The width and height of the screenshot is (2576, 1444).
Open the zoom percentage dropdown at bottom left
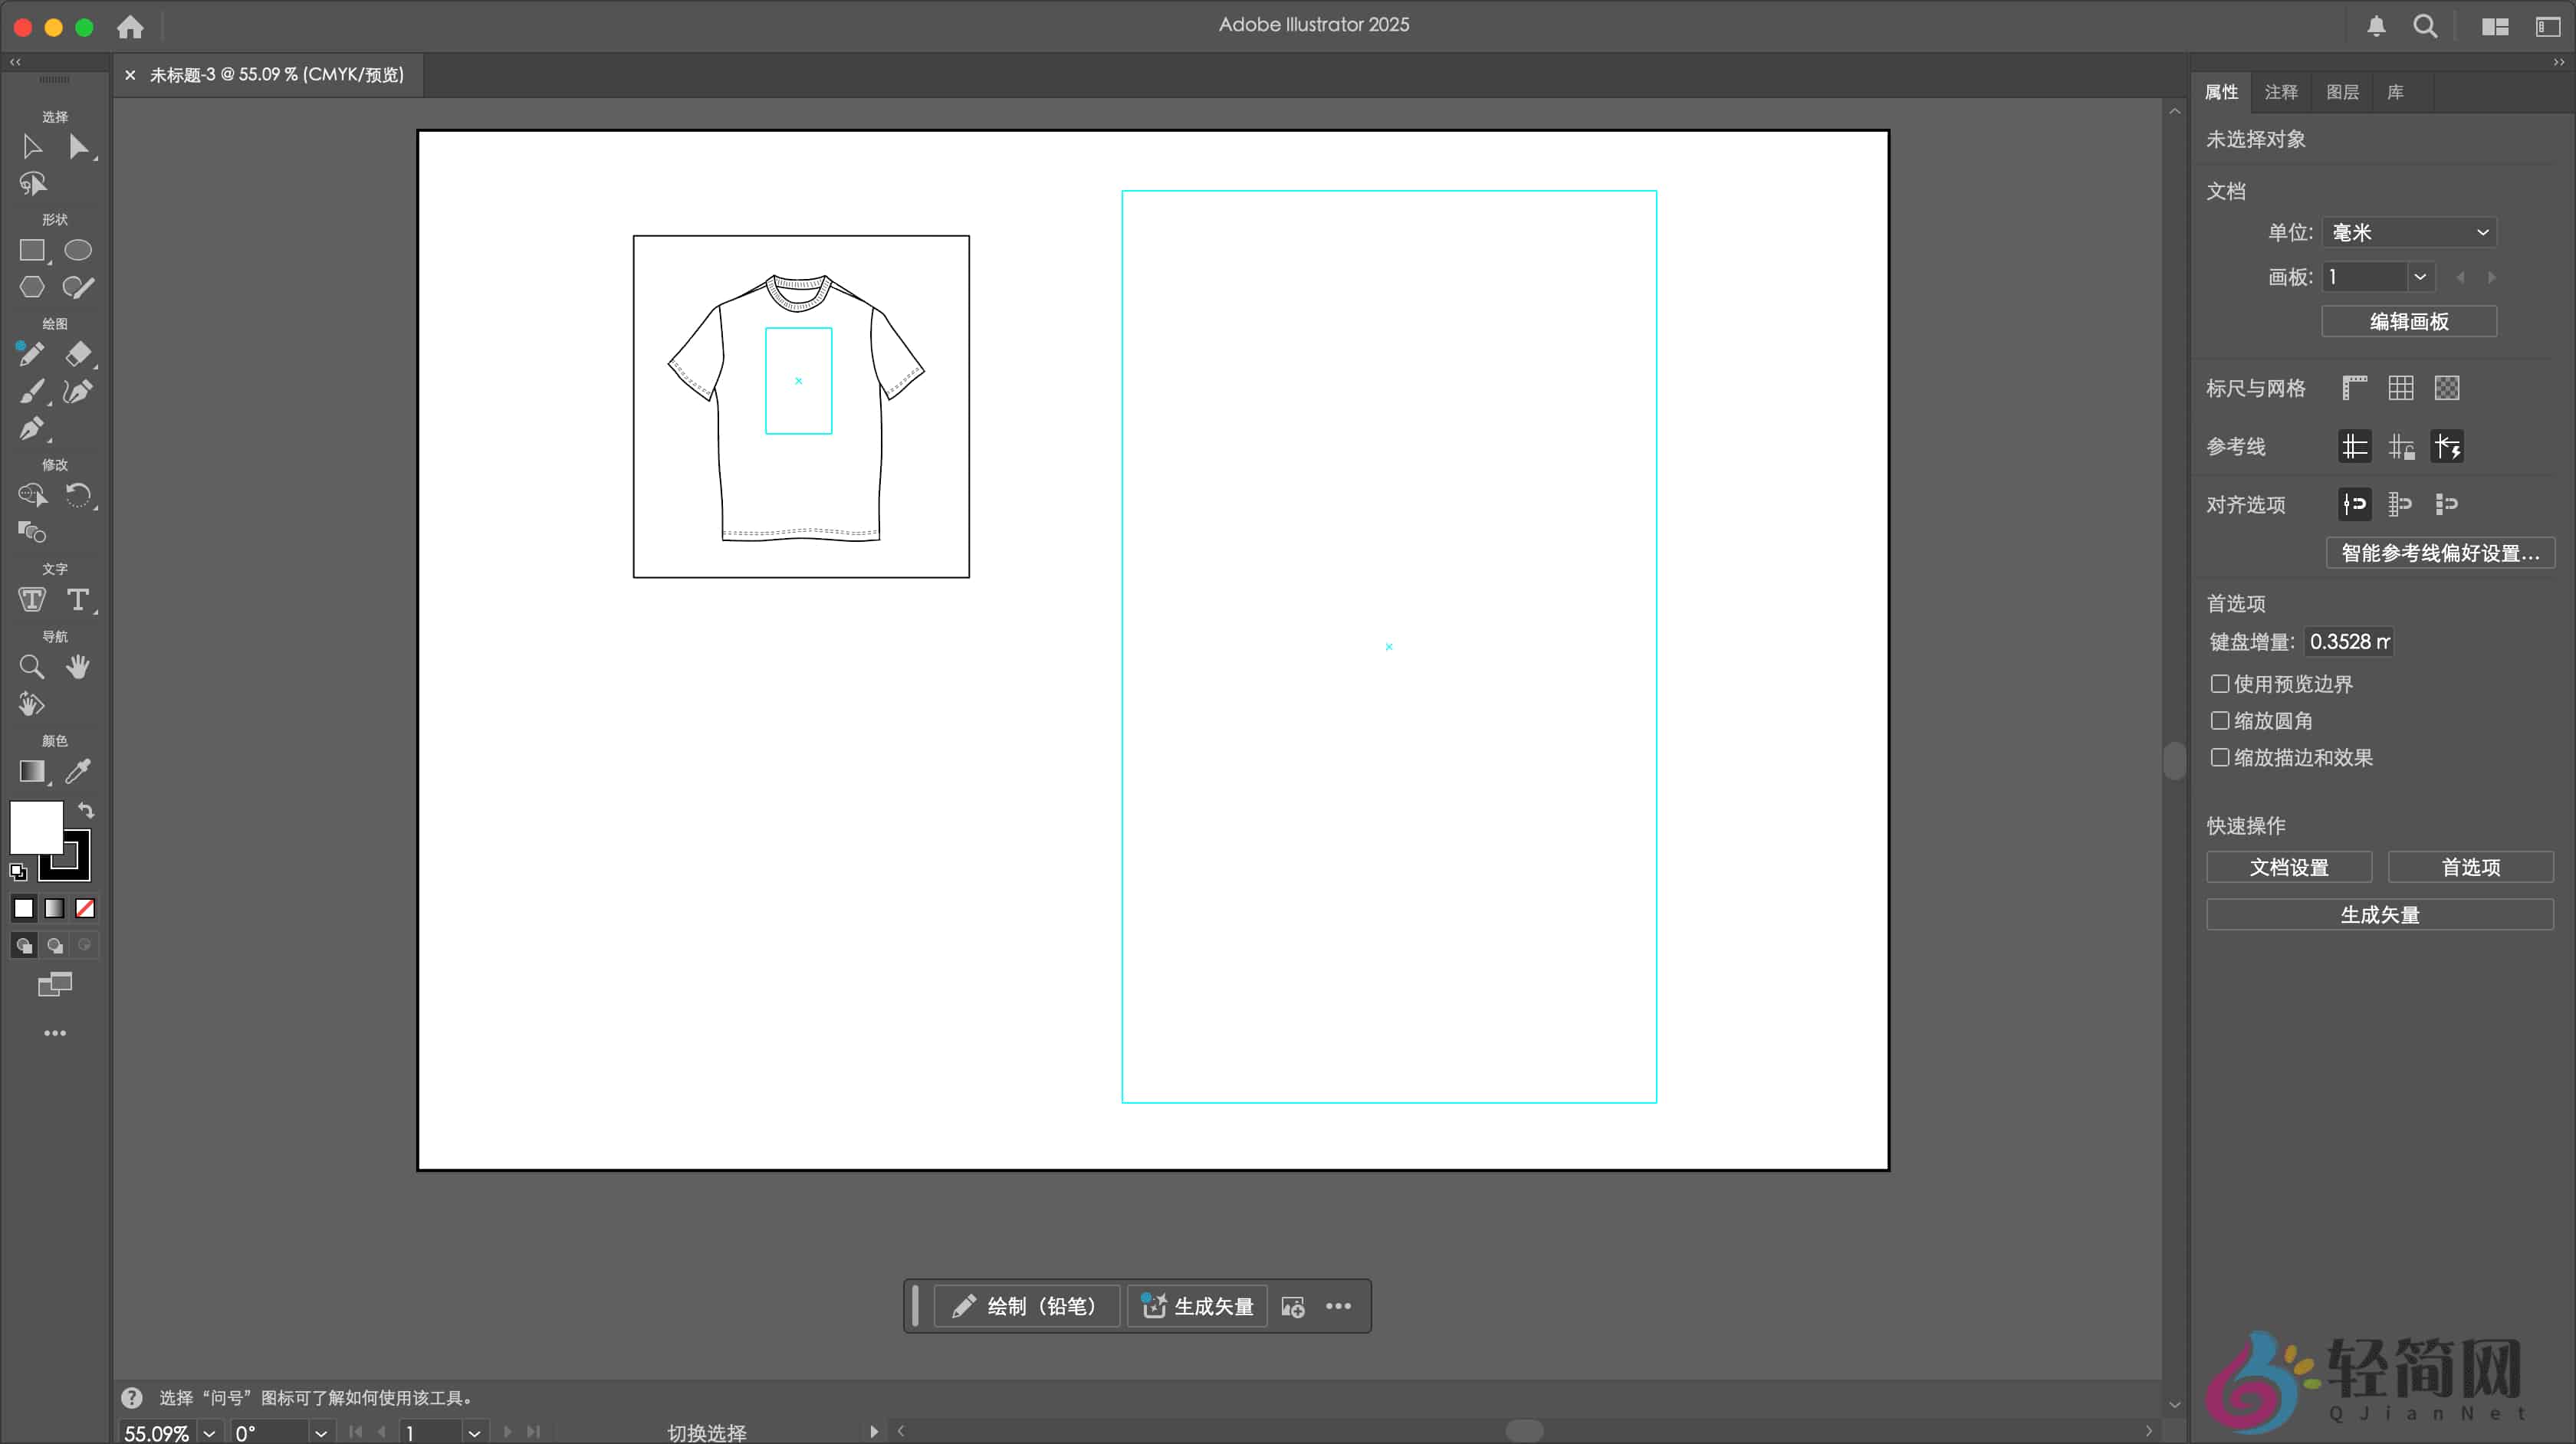pos(209,1433)
